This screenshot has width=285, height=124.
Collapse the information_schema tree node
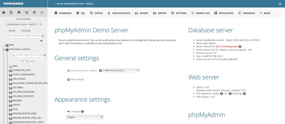point(4,50)
